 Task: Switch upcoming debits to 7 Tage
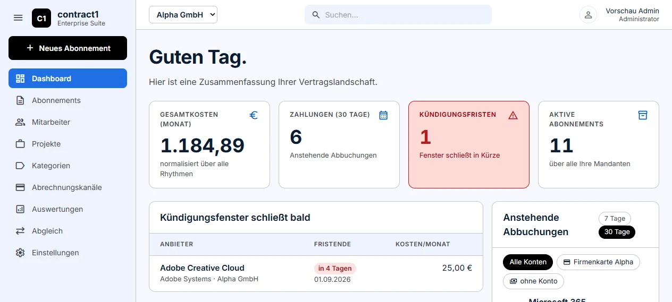pos(615,219)
